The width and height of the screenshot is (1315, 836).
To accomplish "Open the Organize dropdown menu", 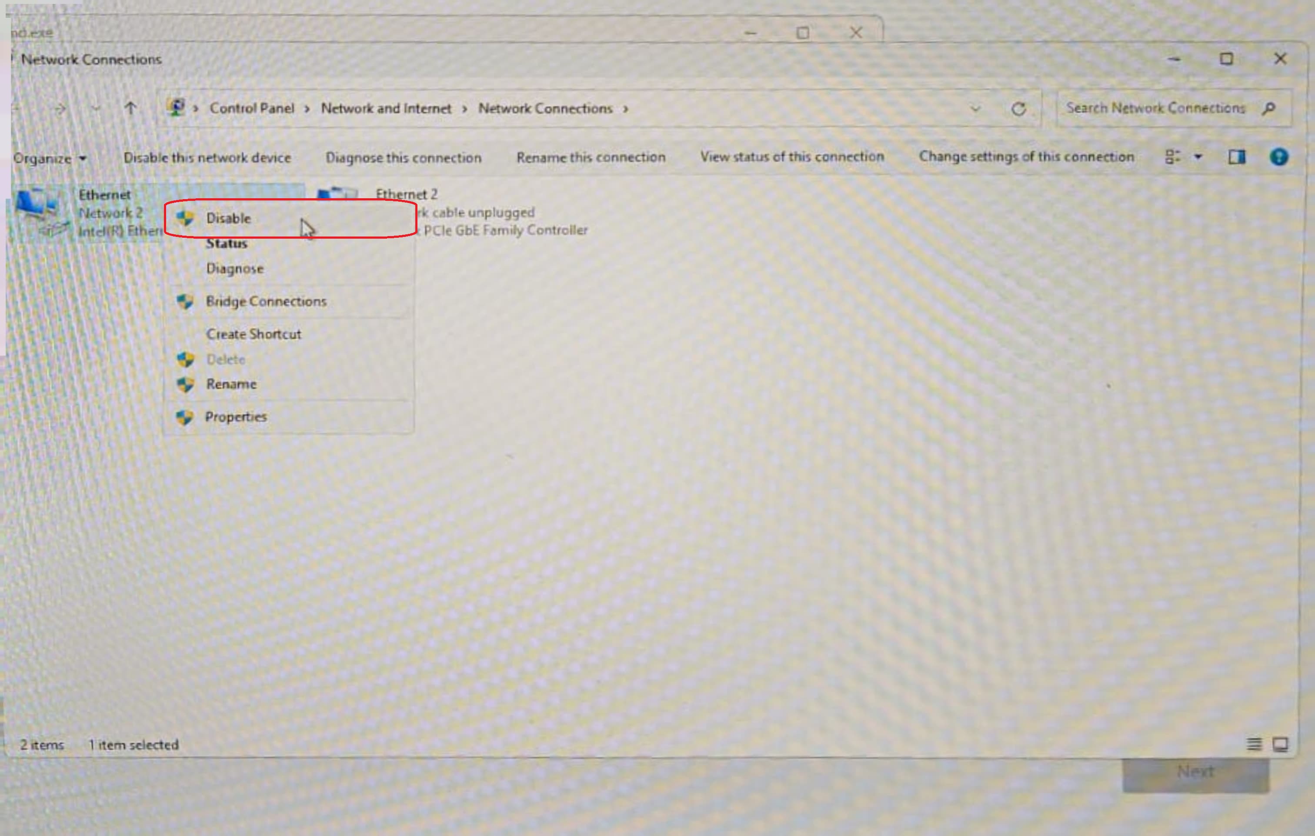I will point(49,158).
